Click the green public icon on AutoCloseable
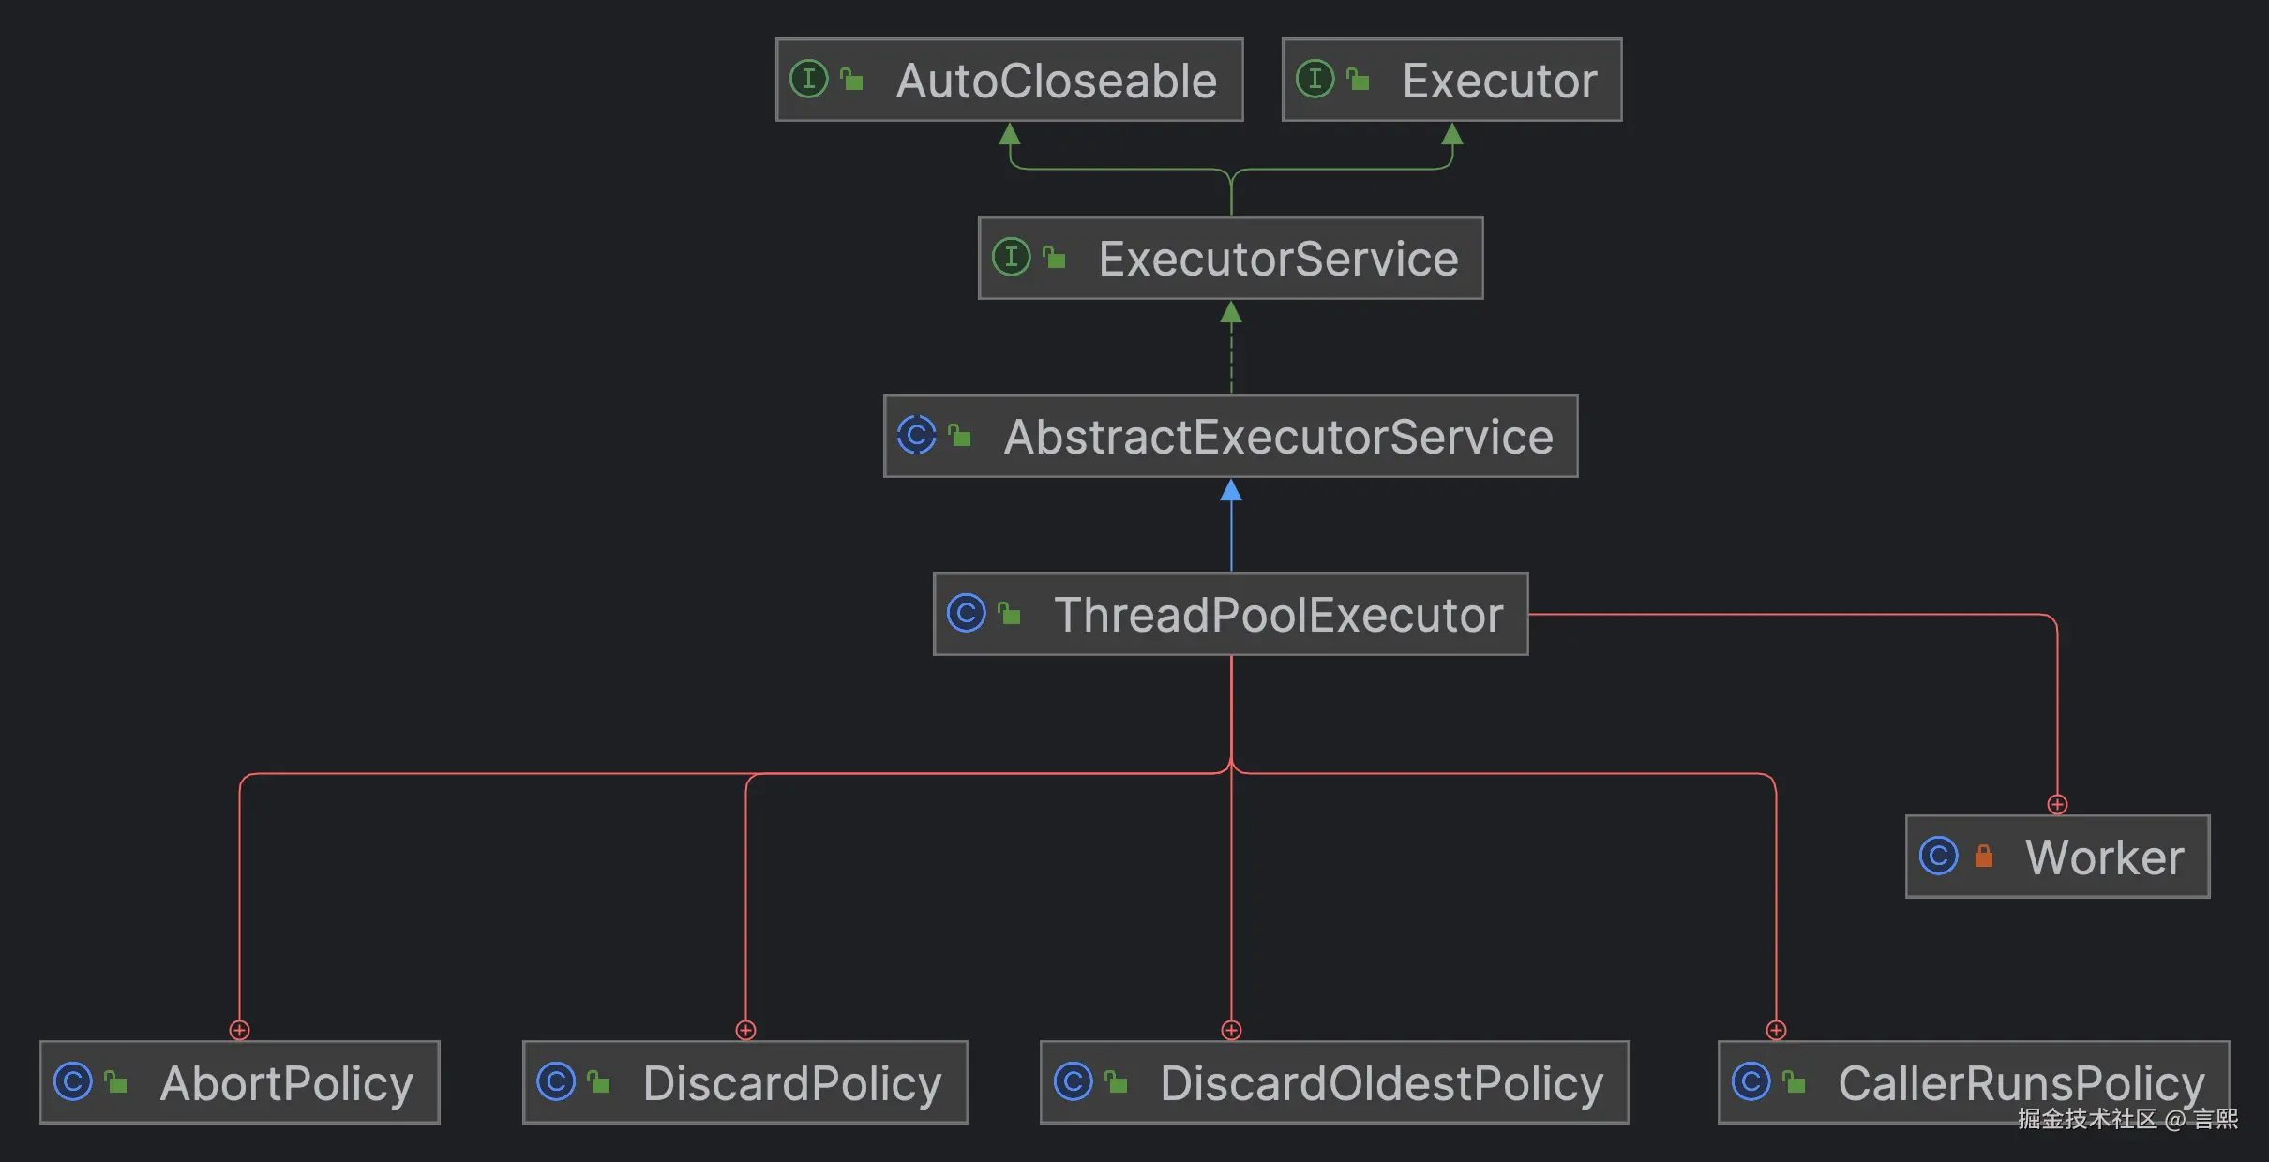The width and height of the screenshot is (2269, 1162). (851, 80)
